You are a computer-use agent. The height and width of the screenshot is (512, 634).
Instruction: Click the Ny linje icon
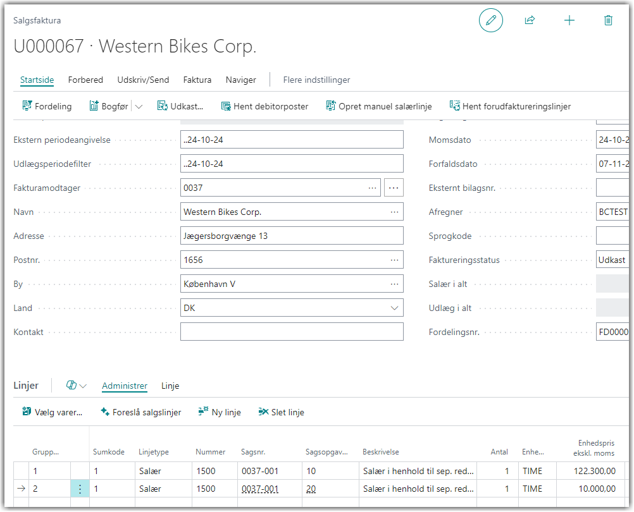pyautogui.click(x=203, y=411)
